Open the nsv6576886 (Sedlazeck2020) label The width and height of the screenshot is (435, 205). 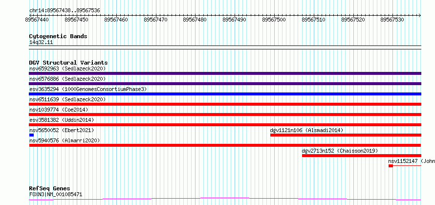coord(67,79)
